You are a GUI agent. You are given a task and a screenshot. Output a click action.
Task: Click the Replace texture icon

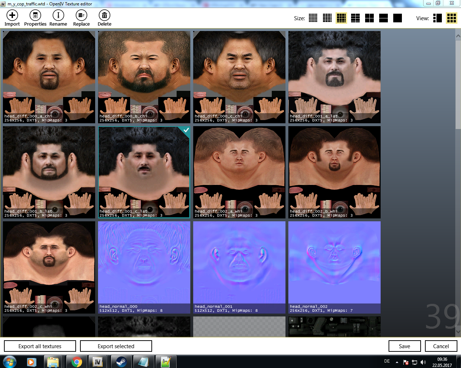[x=81, y=18]
